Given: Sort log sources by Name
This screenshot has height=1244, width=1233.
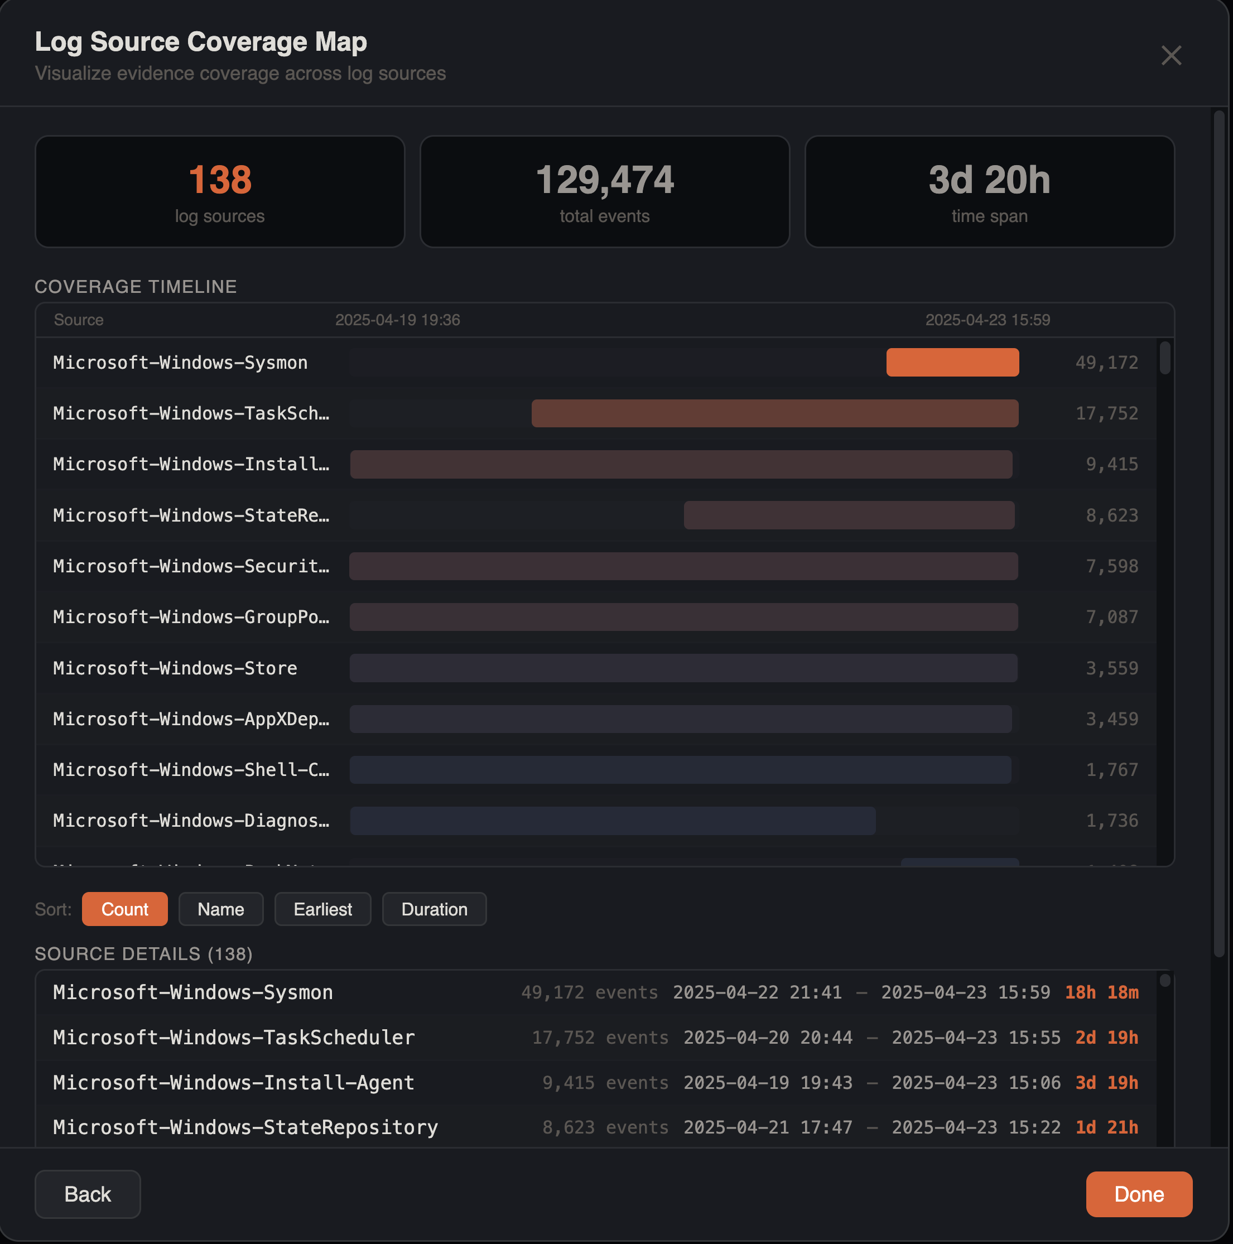Looking at the screenshot, I should pyautogui.click(x=221, y=909).
